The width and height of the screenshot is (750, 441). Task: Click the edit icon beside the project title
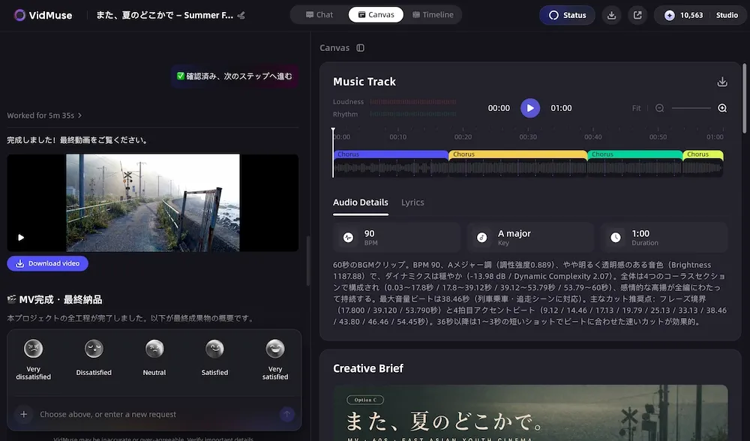[x=241, y=15]
